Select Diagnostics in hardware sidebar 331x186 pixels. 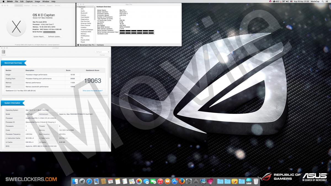[x=85, y=19]
